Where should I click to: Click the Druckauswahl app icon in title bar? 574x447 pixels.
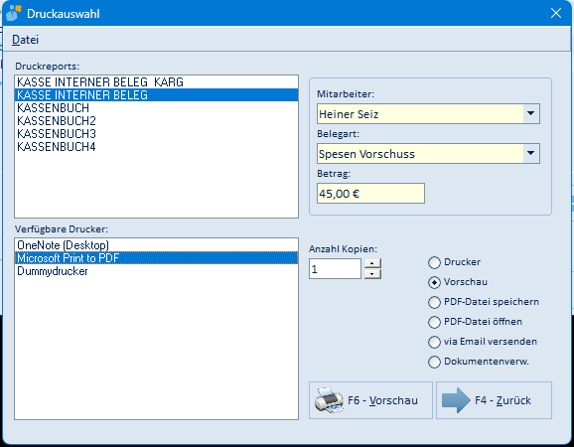point(13,14)
